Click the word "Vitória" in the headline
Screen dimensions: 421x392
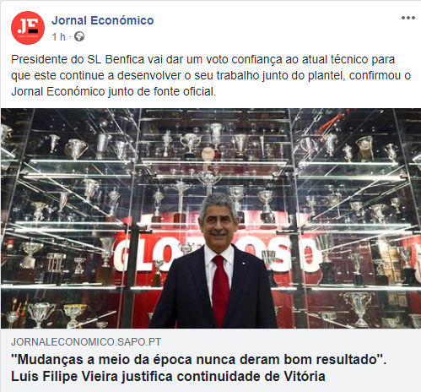(305, 377)
